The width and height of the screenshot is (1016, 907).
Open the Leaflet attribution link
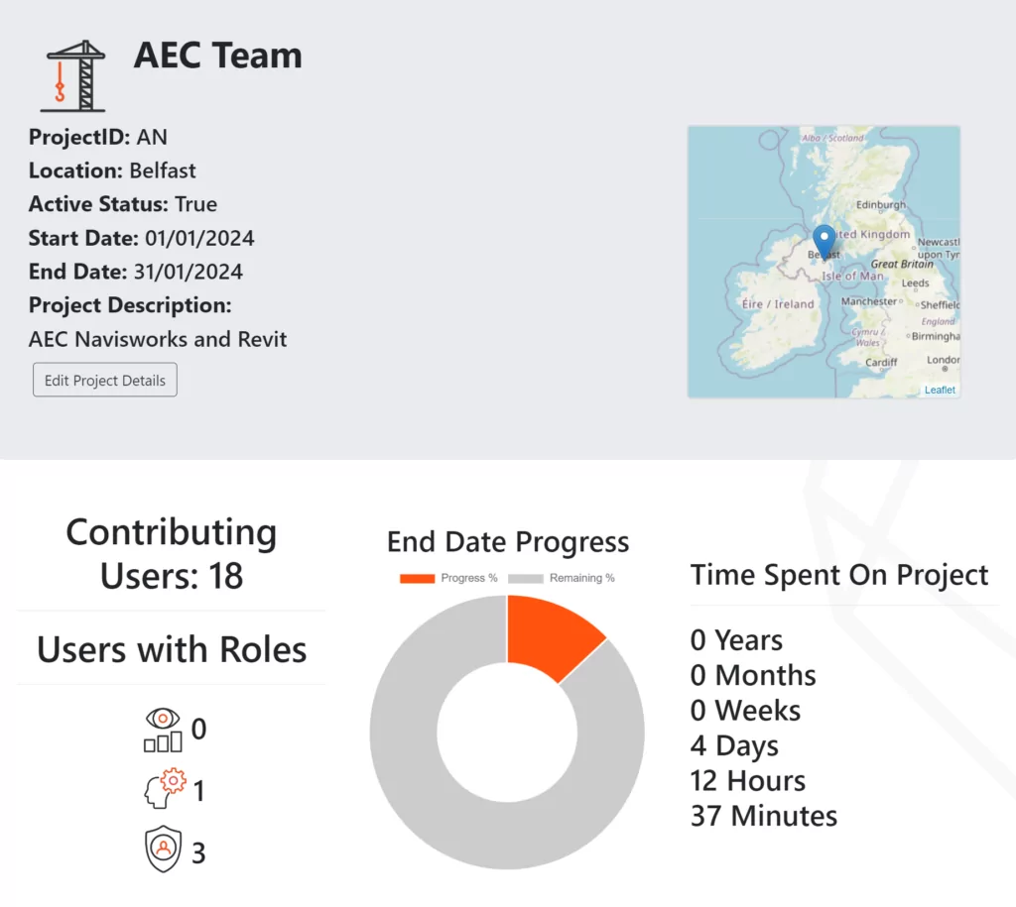[x=940, y=390]
